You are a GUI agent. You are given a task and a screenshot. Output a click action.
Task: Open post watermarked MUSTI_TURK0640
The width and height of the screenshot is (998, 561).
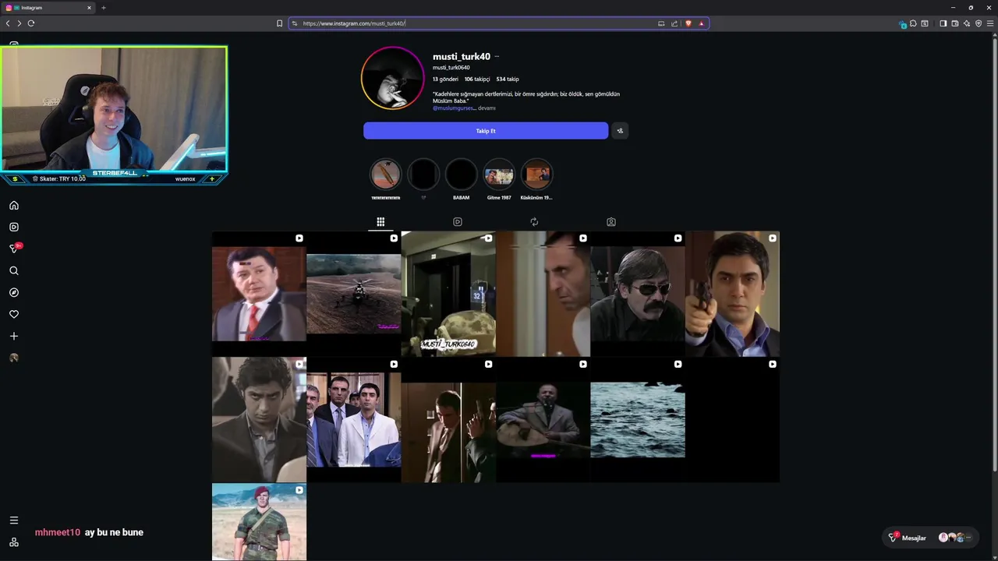coord(448,294)
